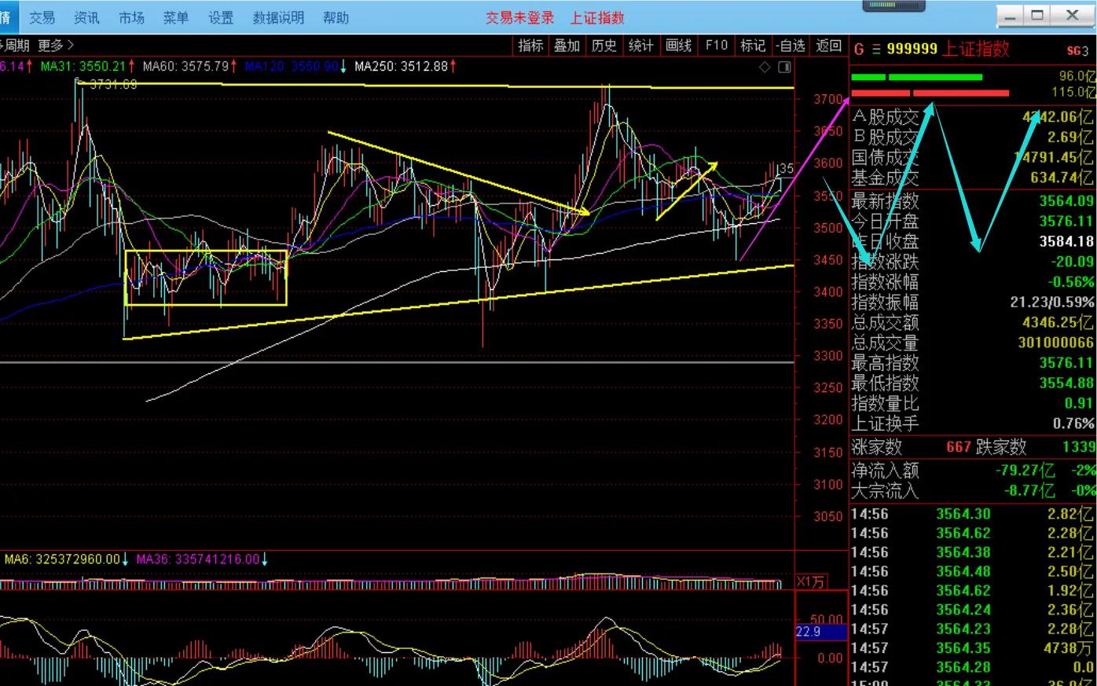Screen dimensions: 1097x686
Task: Activate the 画线 drawing tool button
Action: [678, 46]
